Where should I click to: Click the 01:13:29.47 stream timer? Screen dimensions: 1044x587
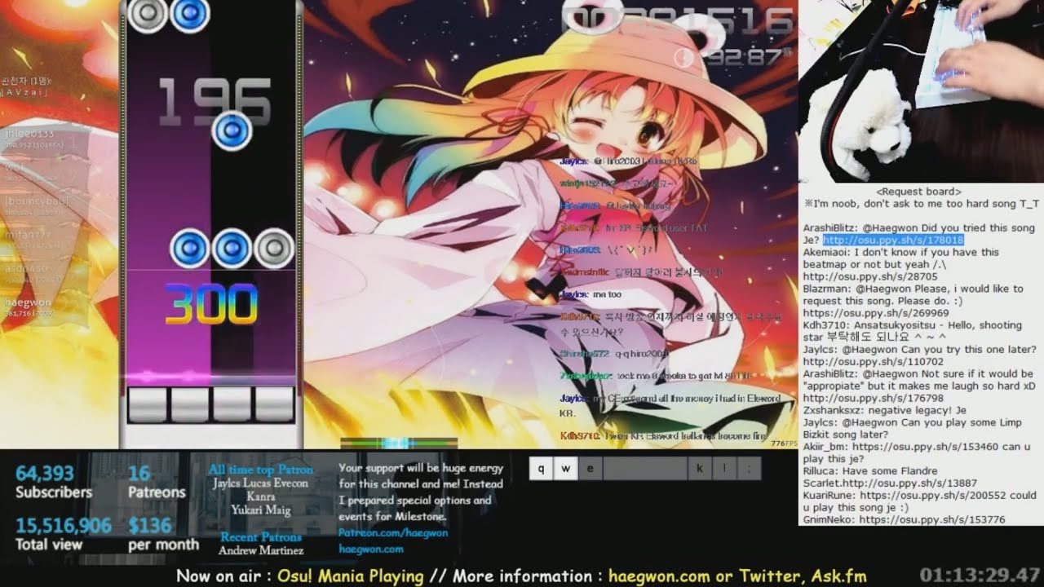click(x=980, y=575)
